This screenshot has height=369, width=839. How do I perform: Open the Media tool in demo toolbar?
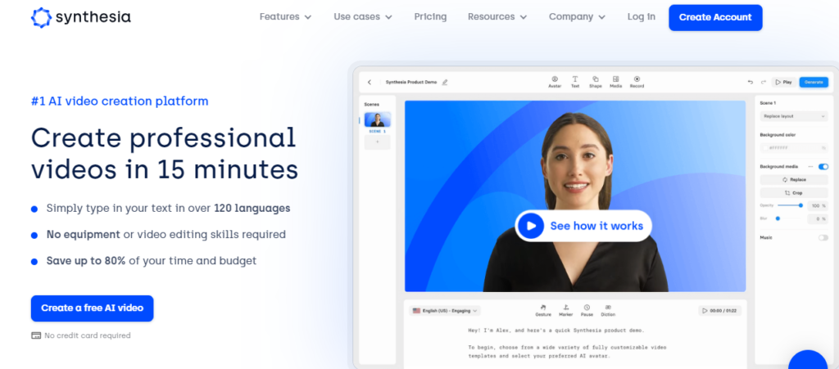[x=616, y=82]
